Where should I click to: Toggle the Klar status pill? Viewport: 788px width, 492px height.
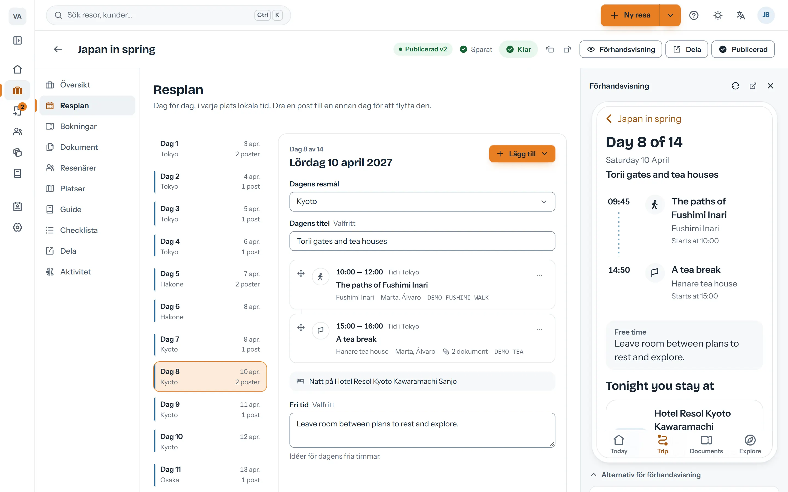pyautogui.click(x=518, y=49)
